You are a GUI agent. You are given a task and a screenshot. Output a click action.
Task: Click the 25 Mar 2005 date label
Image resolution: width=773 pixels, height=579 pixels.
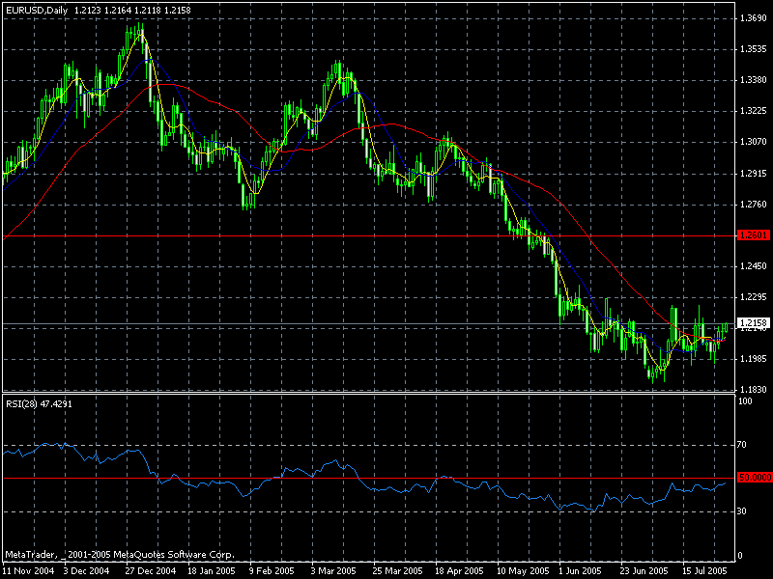tap(397, 570)
